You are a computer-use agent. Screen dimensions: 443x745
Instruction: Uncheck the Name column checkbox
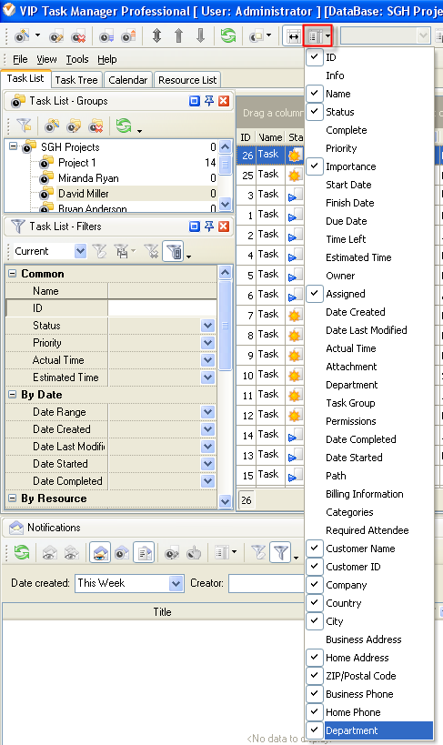click(315, 94)
